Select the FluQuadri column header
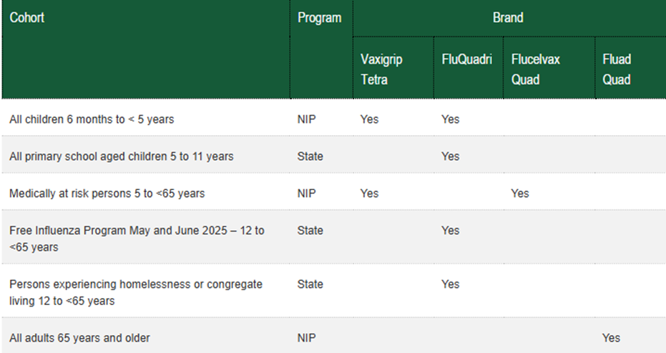The image size is (666, 353). (x=467, y=59)
